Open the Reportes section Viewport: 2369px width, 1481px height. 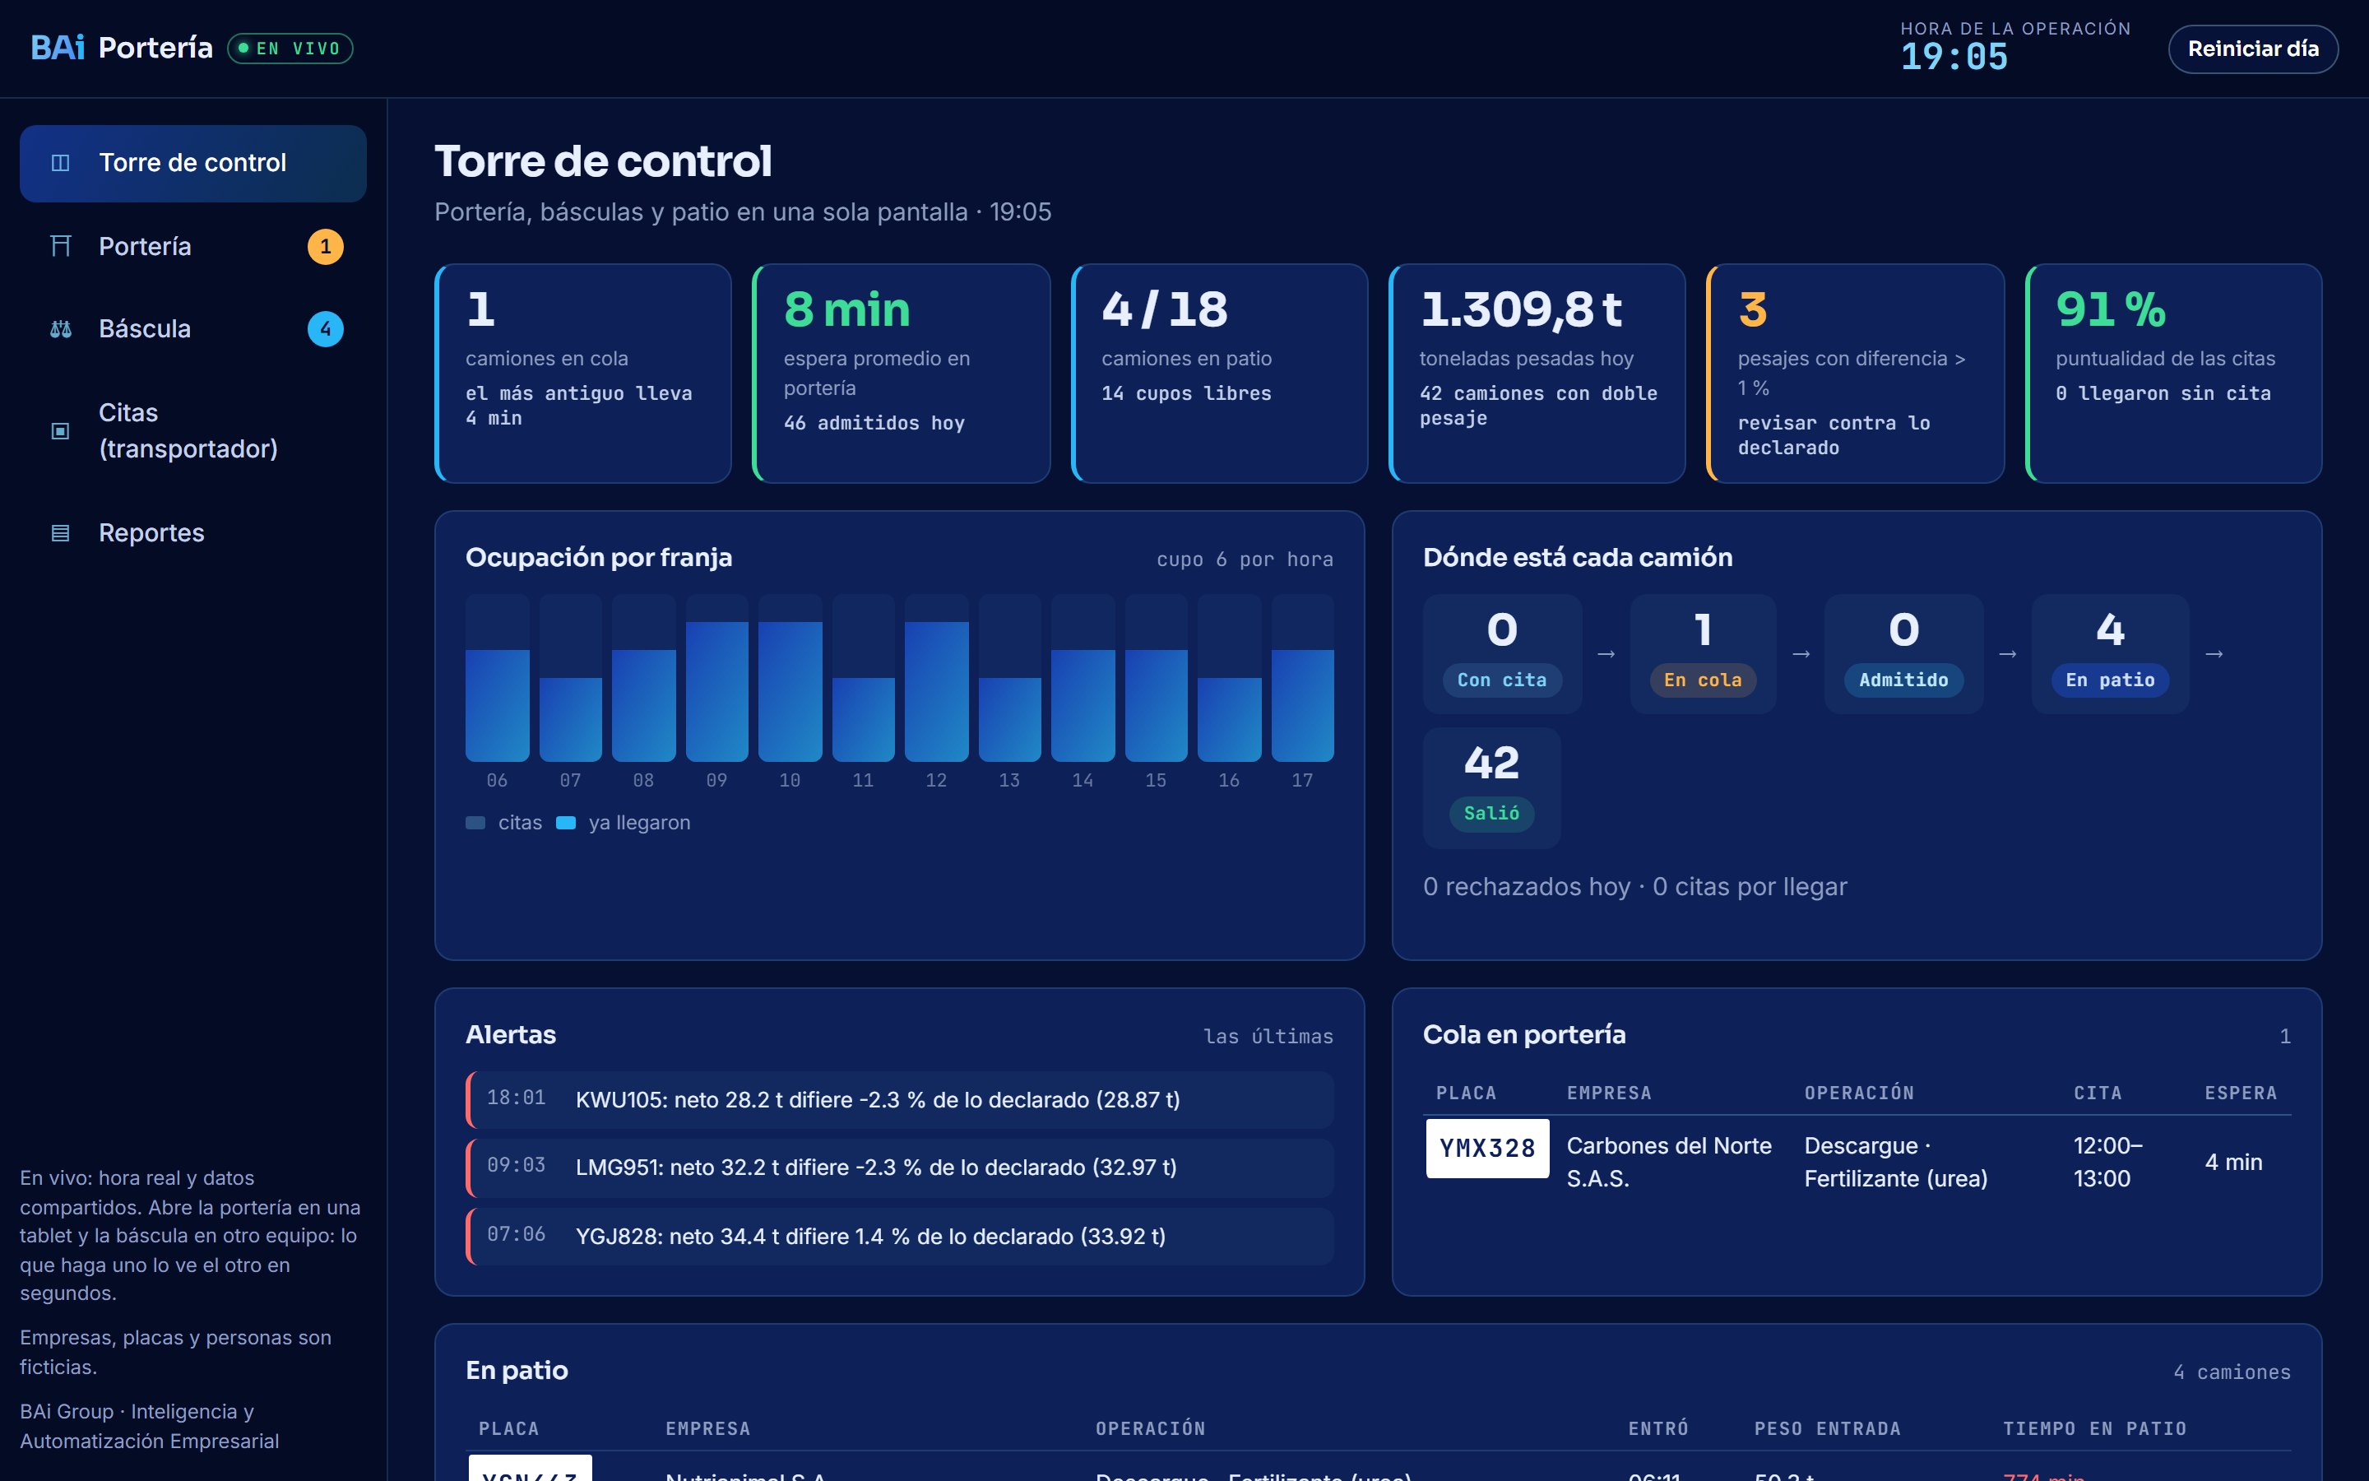[192, 533]
